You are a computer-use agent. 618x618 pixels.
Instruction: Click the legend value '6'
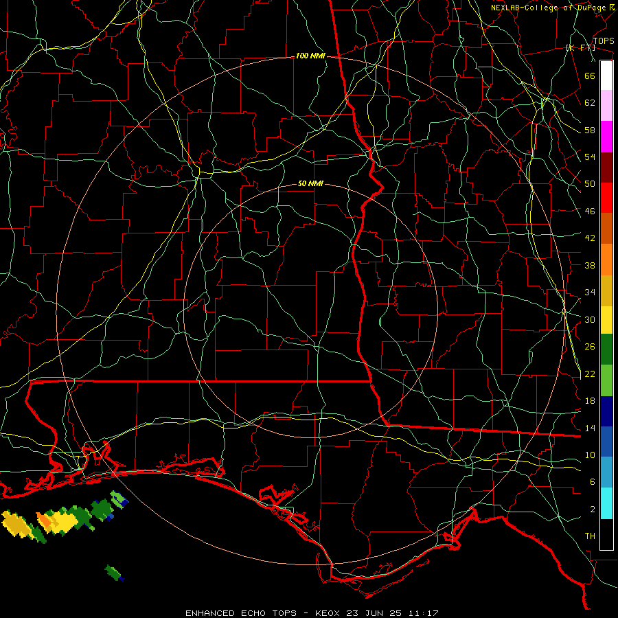click(593, 482)
